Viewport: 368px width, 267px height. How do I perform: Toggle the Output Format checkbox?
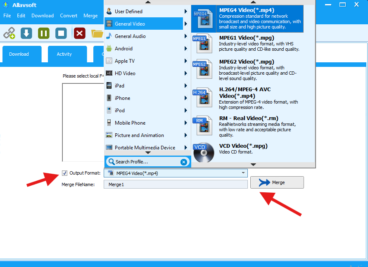(65, 173)
